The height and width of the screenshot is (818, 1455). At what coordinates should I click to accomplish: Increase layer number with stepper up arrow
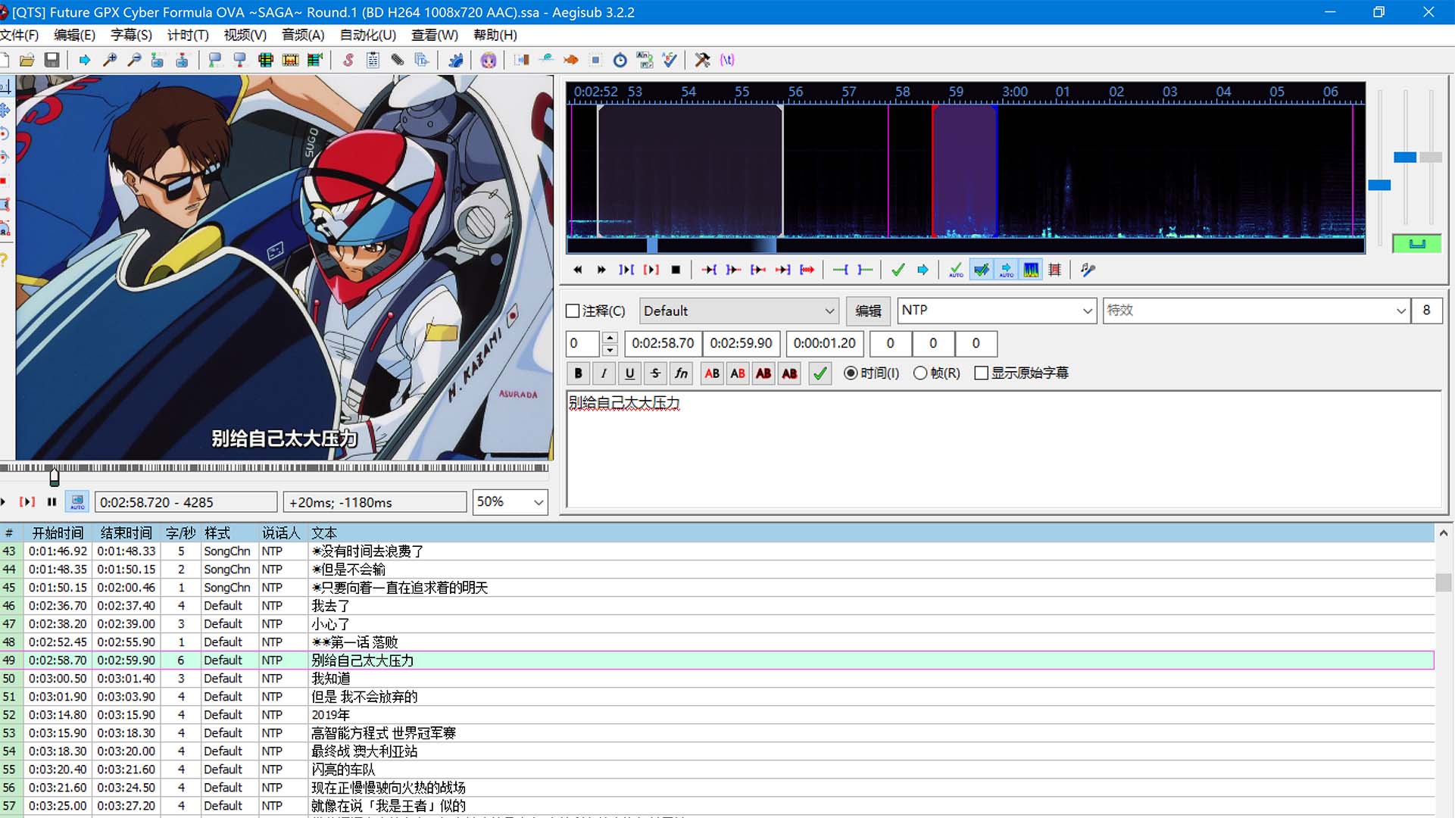pos(610,338)
